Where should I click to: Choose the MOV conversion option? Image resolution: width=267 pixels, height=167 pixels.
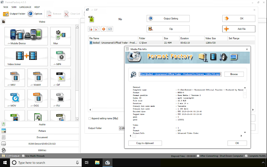pyautogui.click(x=15, y=99)
